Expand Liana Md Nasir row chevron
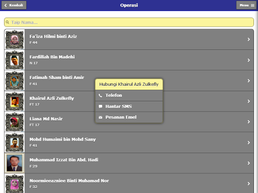The width and height of the screenshot is (258, 193). [249, 122]
